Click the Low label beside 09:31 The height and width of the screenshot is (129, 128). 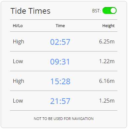(18, 61)
